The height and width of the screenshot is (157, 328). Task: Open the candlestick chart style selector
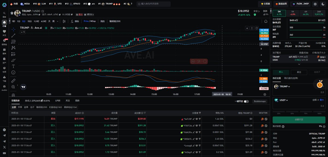pos(65,21)
